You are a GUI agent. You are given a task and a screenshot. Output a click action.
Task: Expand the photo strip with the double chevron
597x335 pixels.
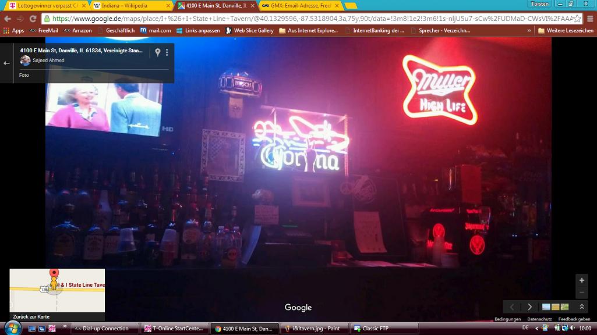tap(581, 307)
